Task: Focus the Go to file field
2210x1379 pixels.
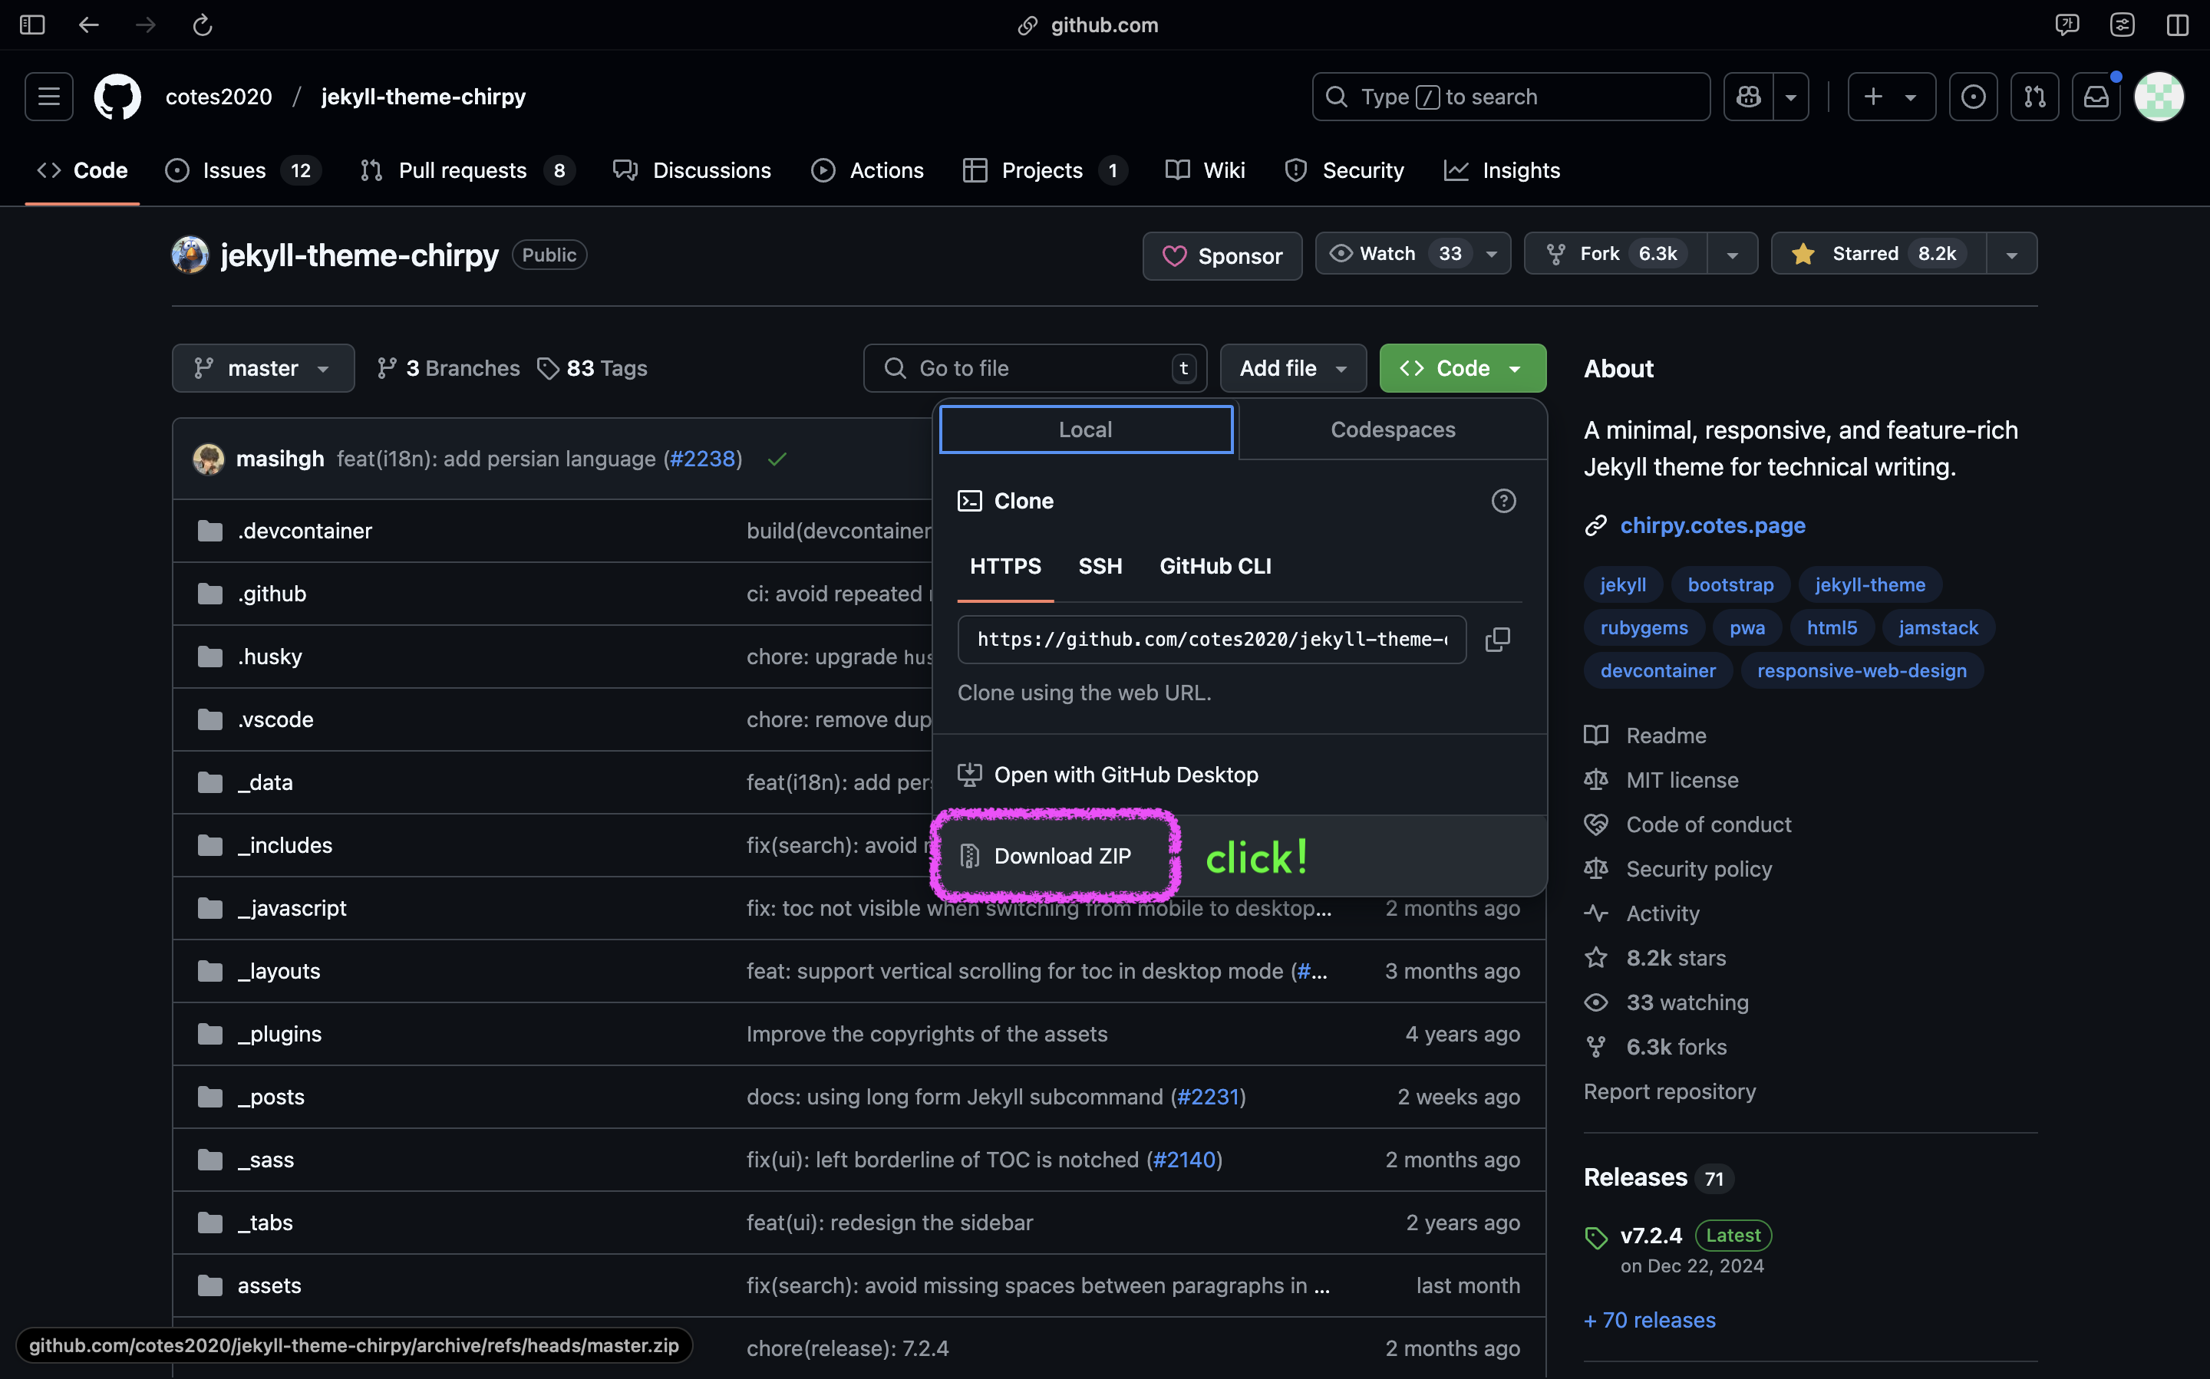Action: [1034, 368]
